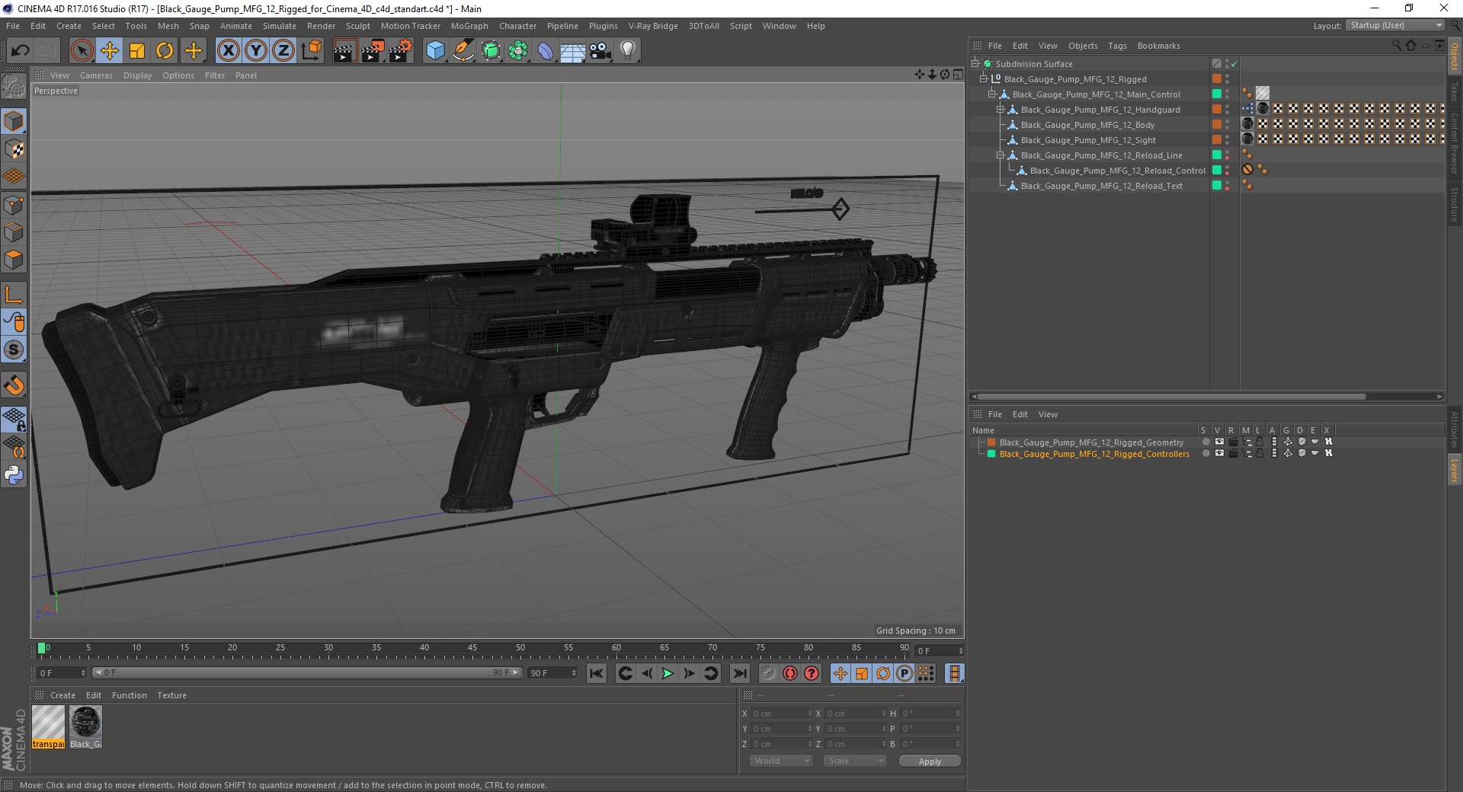Click Rigged_Geometry layer color swatch
Viewport: 1463px width, 792px height.
991,442
